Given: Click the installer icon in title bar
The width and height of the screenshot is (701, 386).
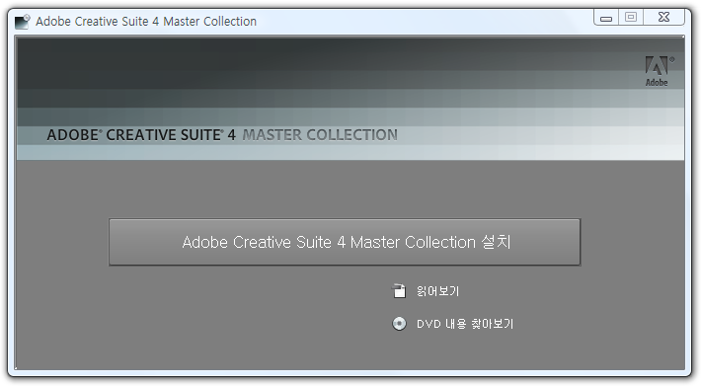Looking at the screenshot, I should point(23,22).
